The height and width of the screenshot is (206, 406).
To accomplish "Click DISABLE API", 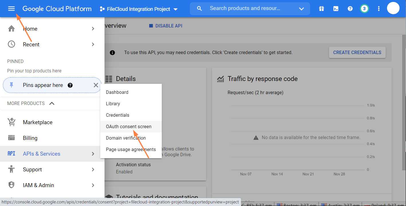I will (165, 25).
